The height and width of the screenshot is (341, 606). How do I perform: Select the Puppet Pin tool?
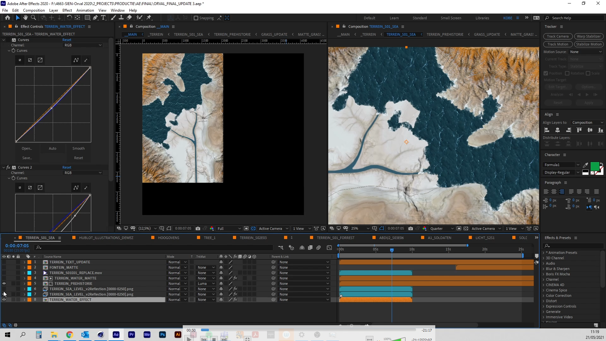point(149,18)
